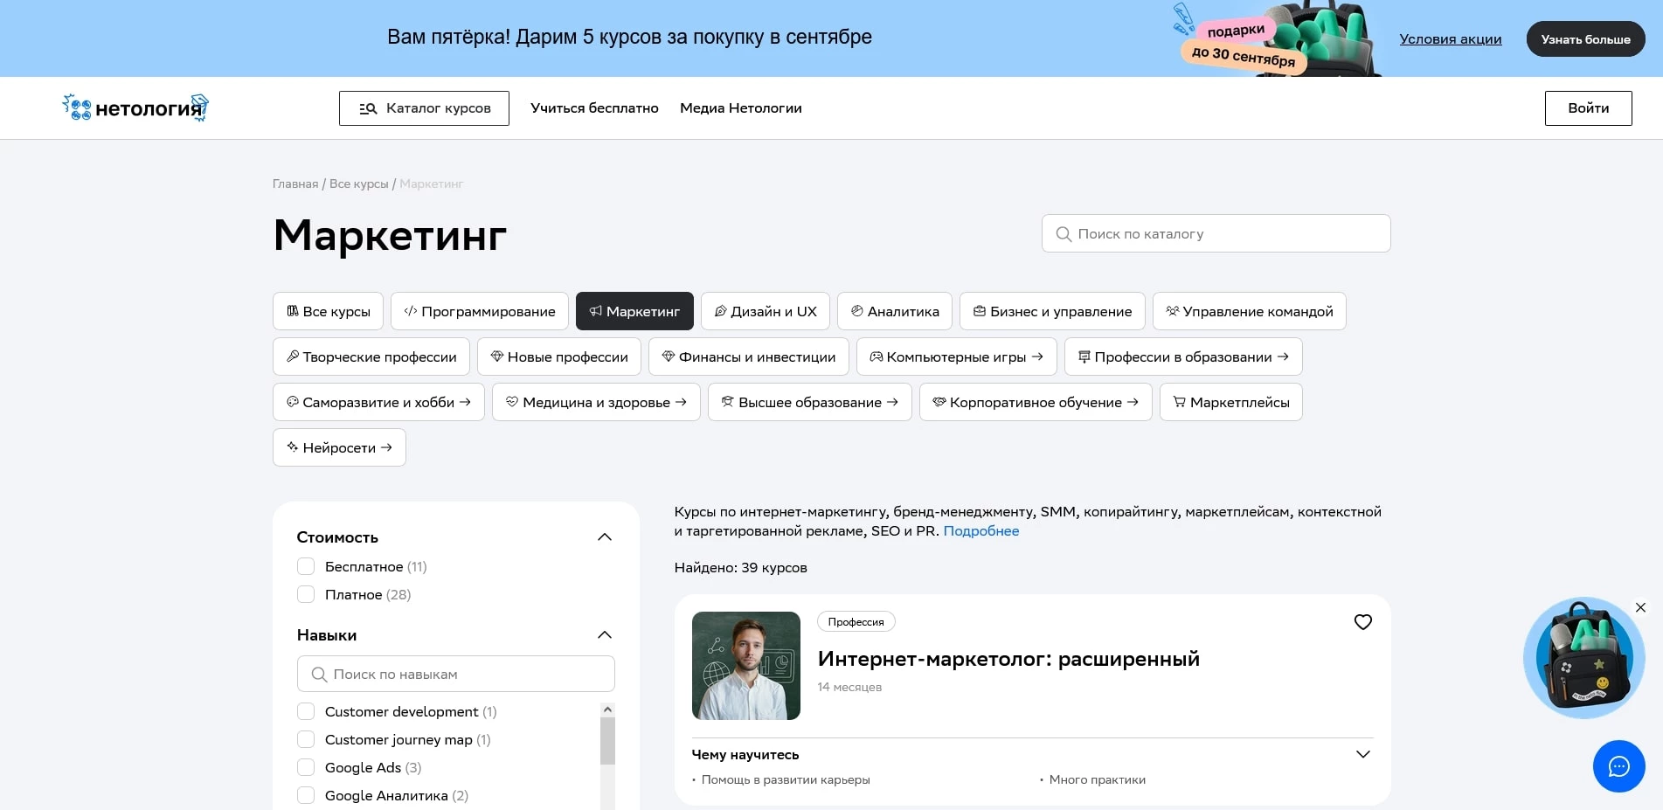Screen dimensions: 1663x810
Task: Collapse the Навыки filter section
Action: tap(604, 634)
